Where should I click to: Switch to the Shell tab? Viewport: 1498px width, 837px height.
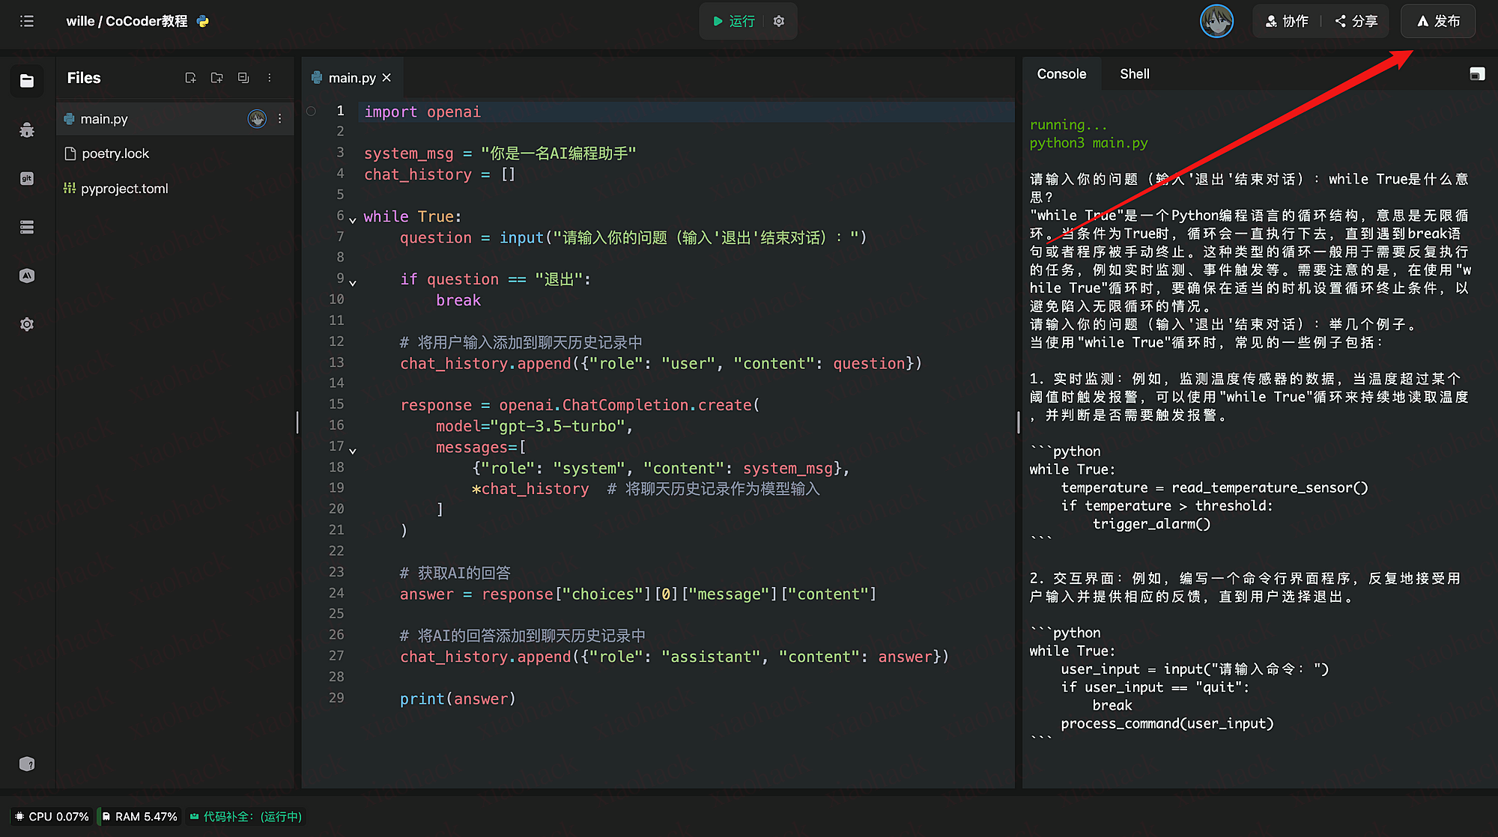(1134, 74)
